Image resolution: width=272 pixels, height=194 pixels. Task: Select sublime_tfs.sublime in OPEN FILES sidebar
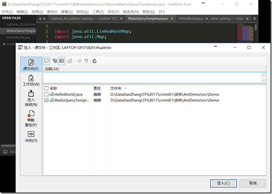21,24
